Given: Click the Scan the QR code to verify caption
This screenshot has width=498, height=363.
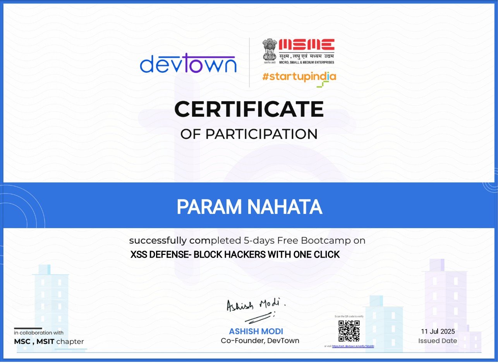Looking at the screenshot, I should (x=349, y=317).
